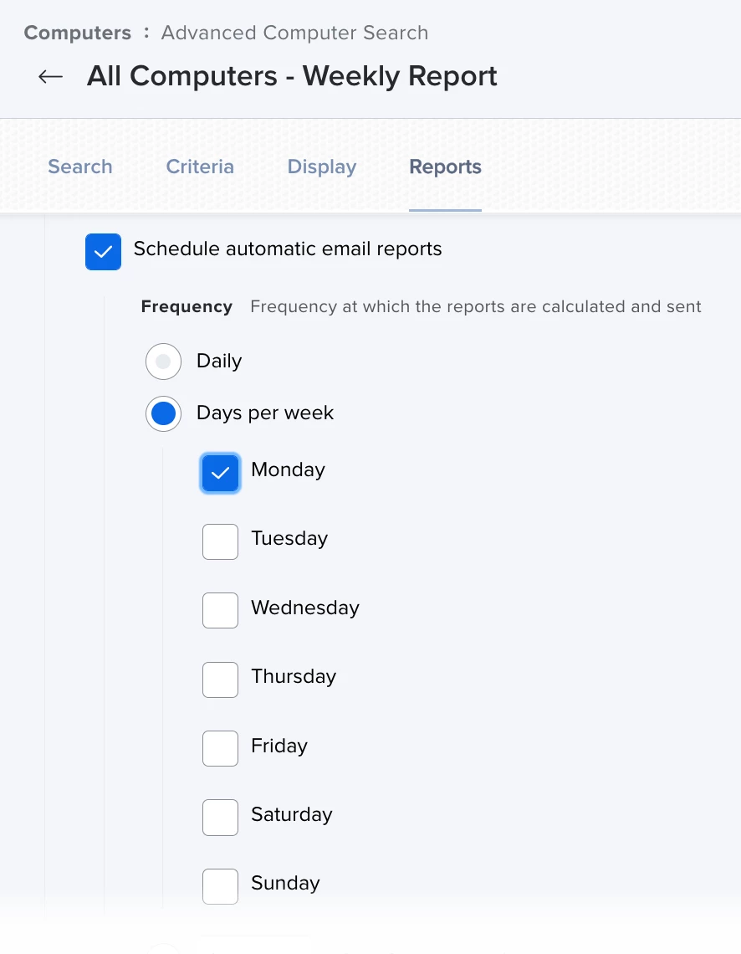Select the Sunday checkbox
Viewport: 741px width, 954px height.
coord(220,886)
